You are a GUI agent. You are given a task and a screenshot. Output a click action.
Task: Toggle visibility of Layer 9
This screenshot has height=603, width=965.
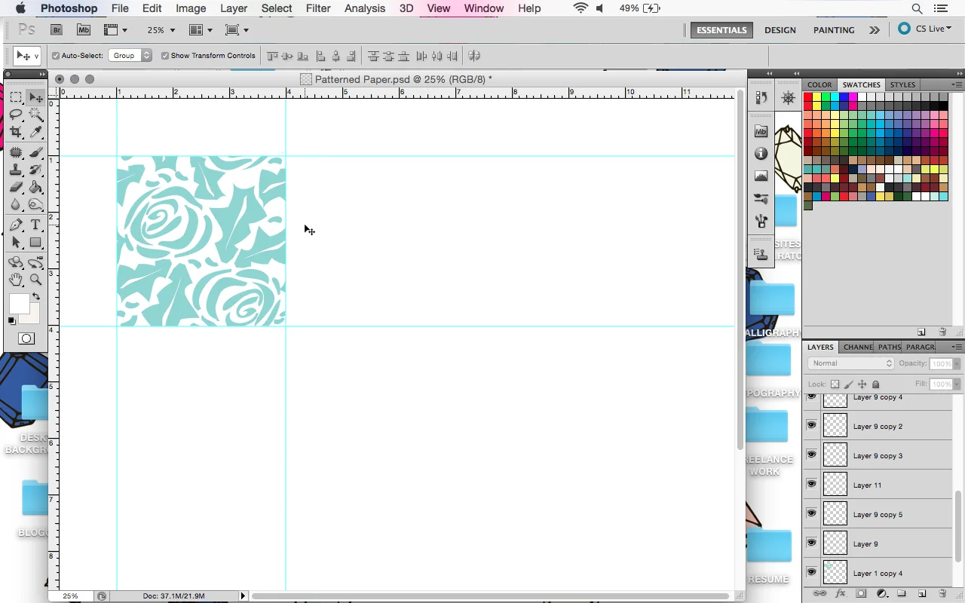(811, 543)
